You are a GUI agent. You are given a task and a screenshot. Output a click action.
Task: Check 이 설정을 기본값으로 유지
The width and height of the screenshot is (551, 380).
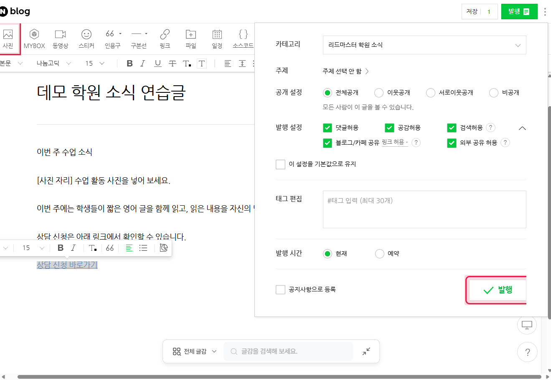pyautogui.click(x=280, y=164)
